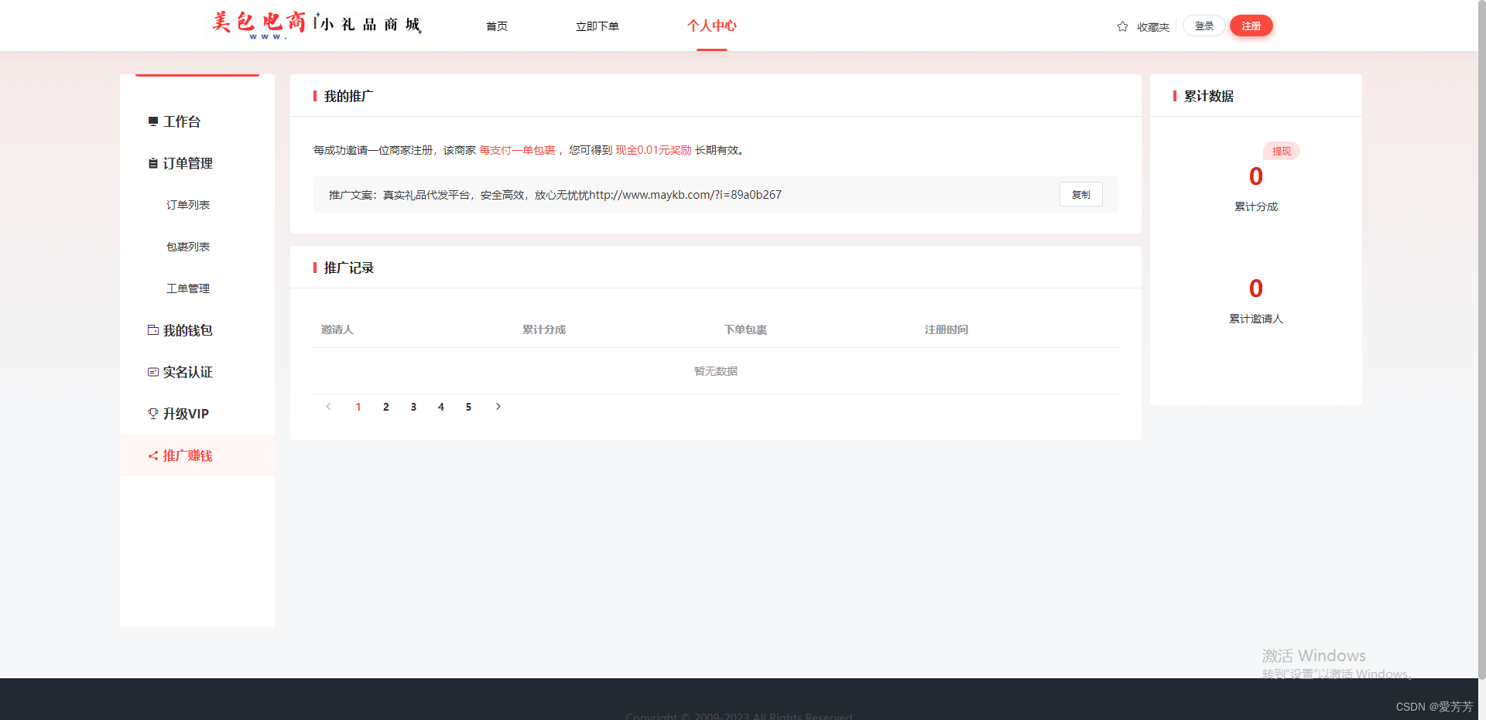
Task: Click 收藏夹 text link
Action: 1153,27
